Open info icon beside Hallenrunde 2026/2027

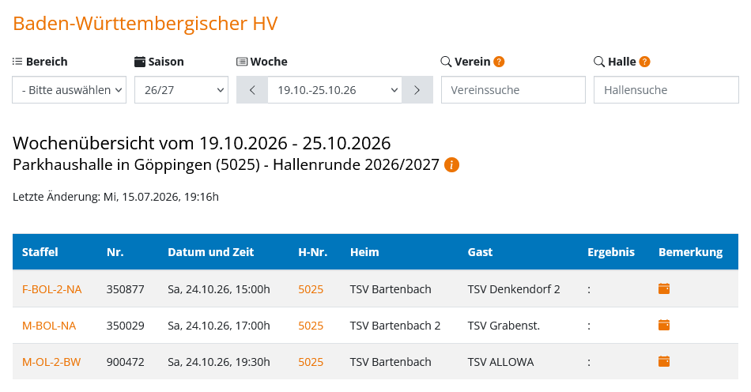(x=451, y=164)
